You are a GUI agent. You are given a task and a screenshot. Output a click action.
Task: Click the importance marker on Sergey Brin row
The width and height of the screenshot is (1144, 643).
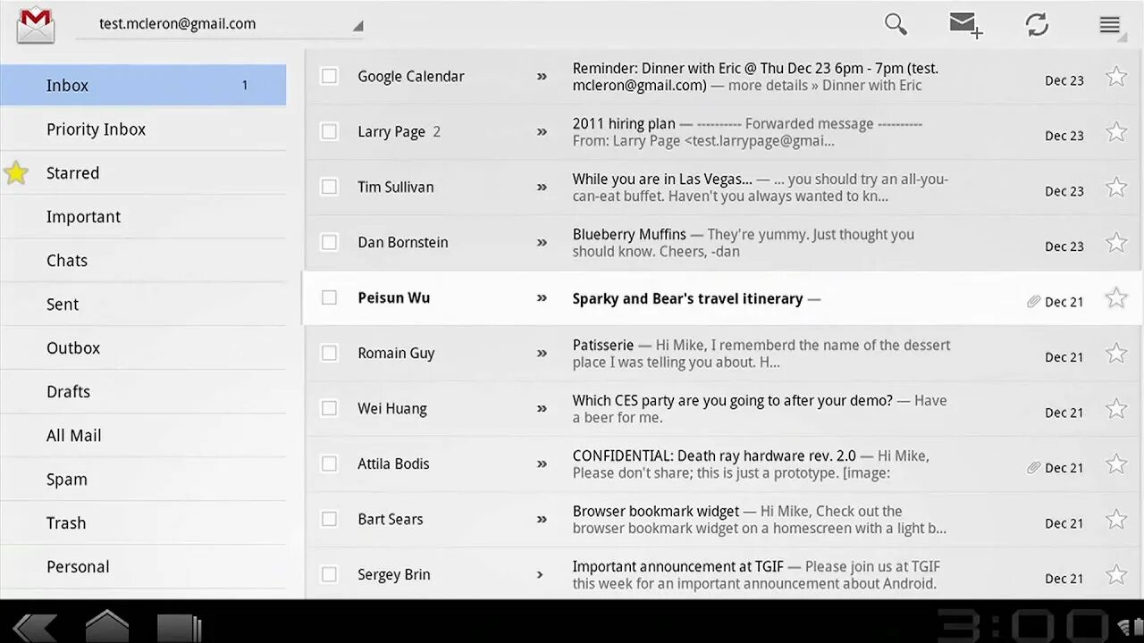click(540, 575)
